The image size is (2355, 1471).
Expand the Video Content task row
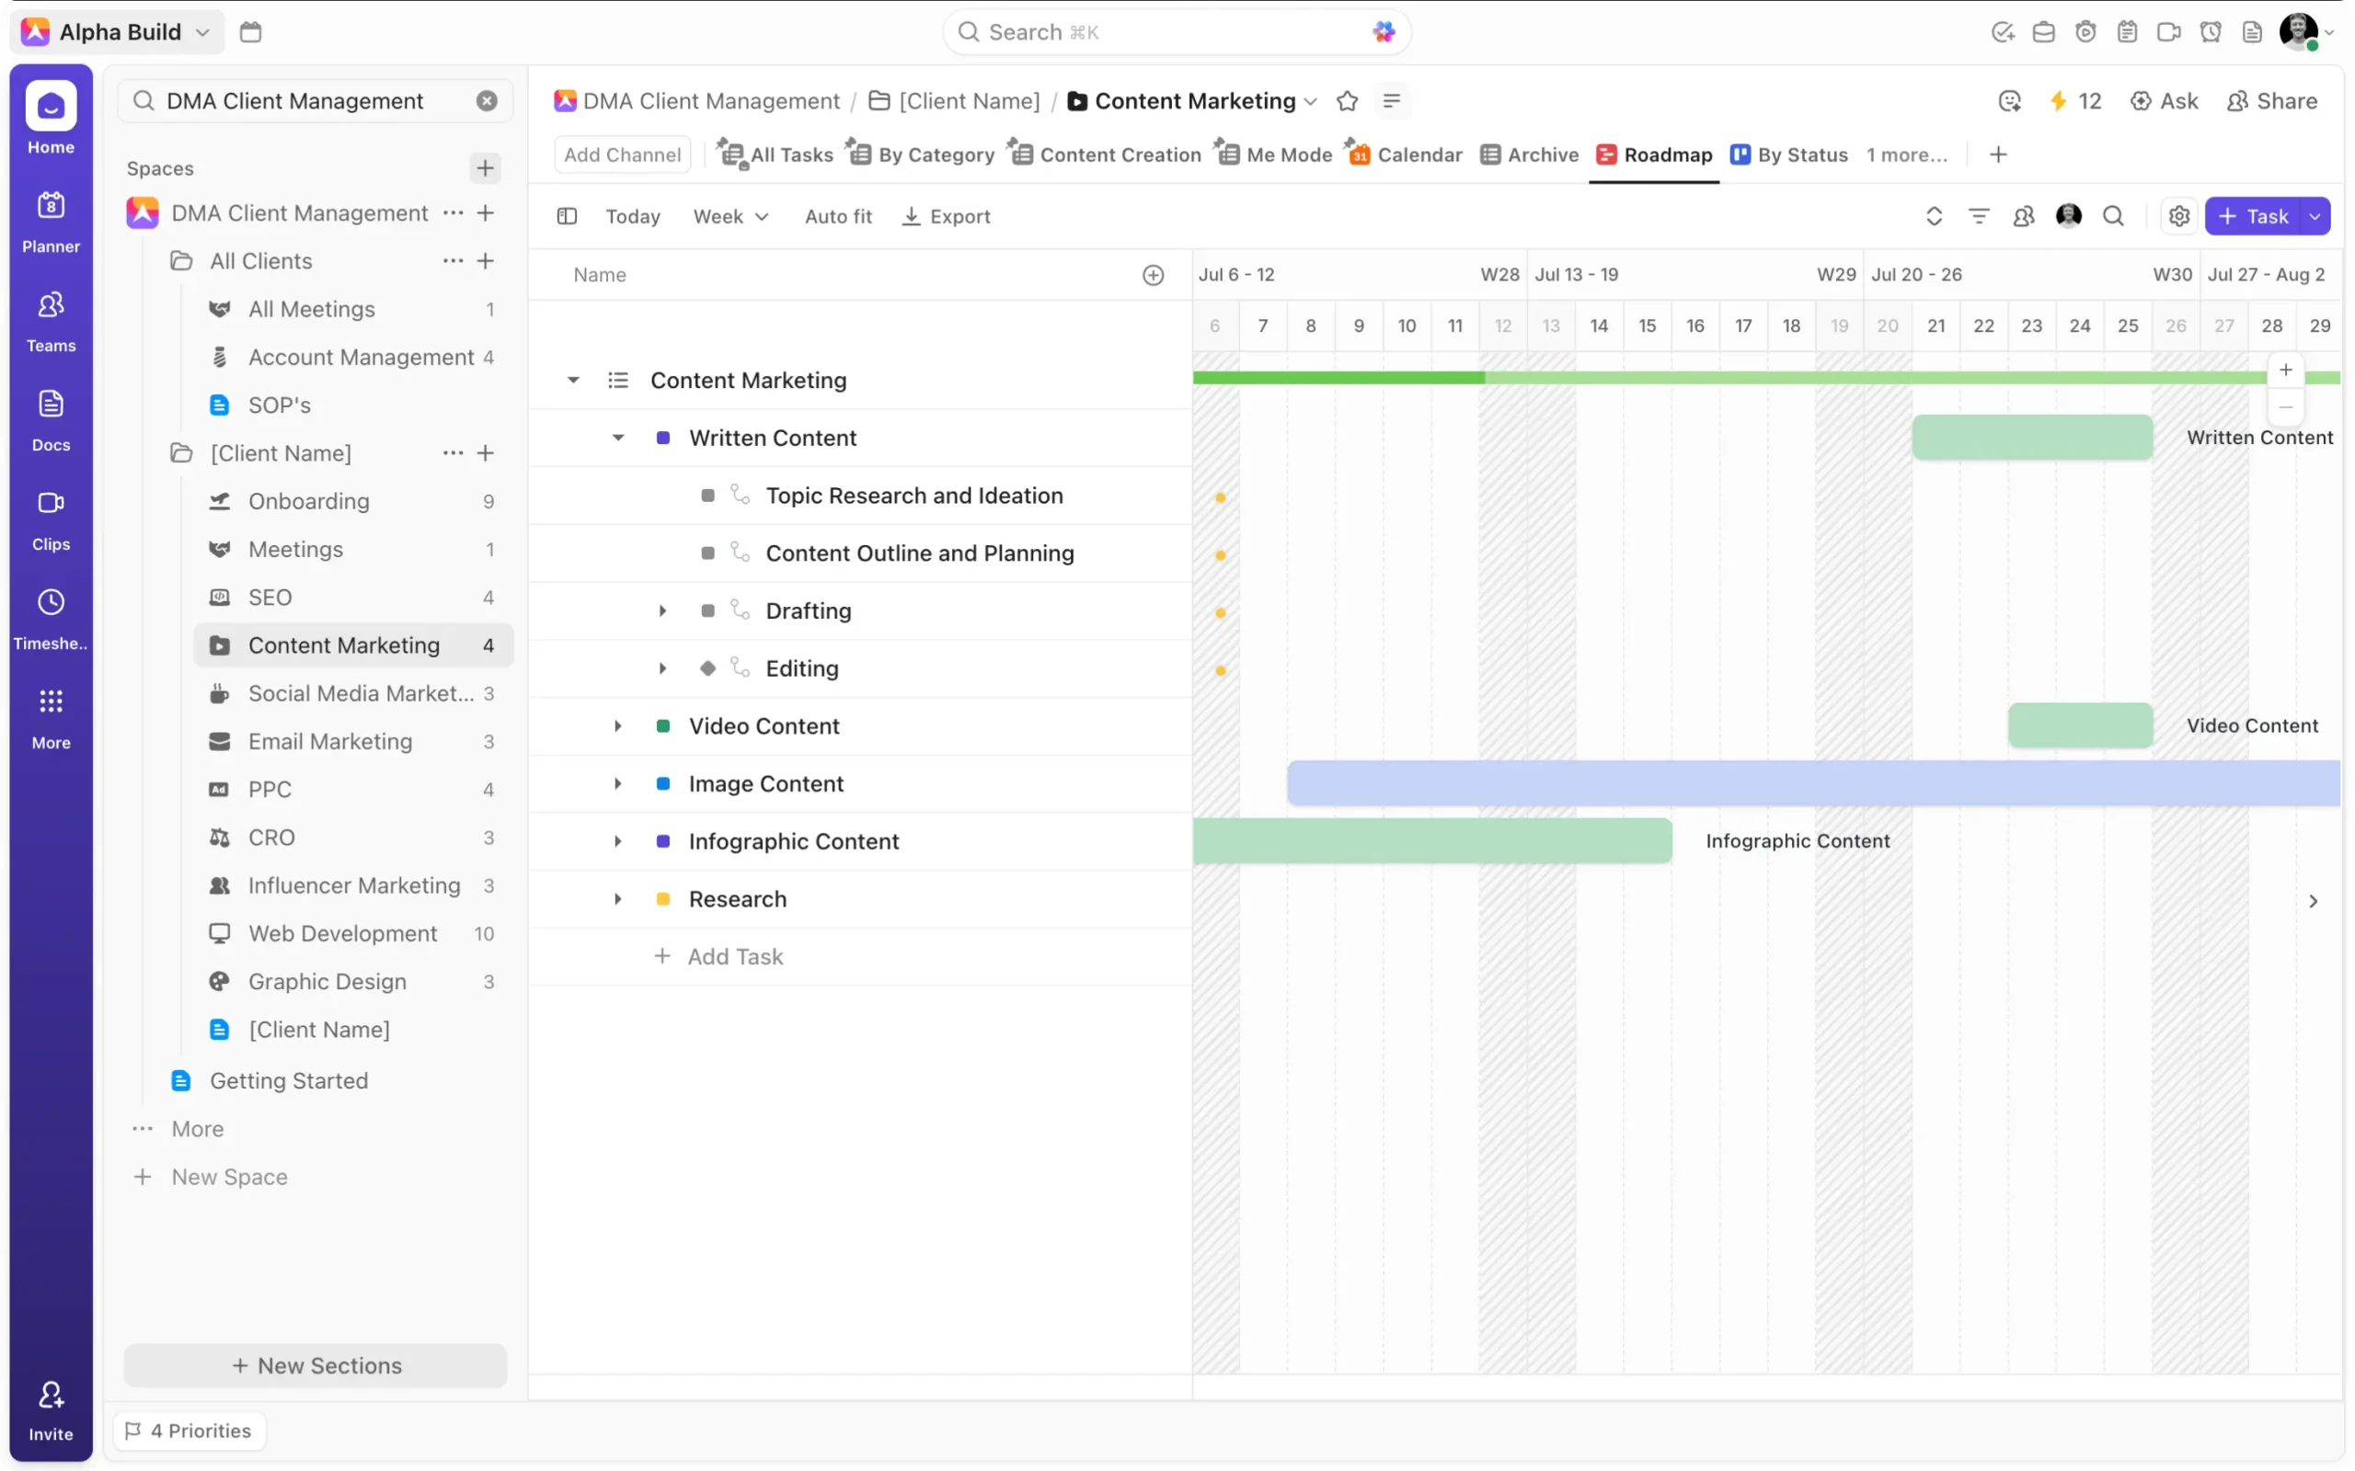coord(618,725)
